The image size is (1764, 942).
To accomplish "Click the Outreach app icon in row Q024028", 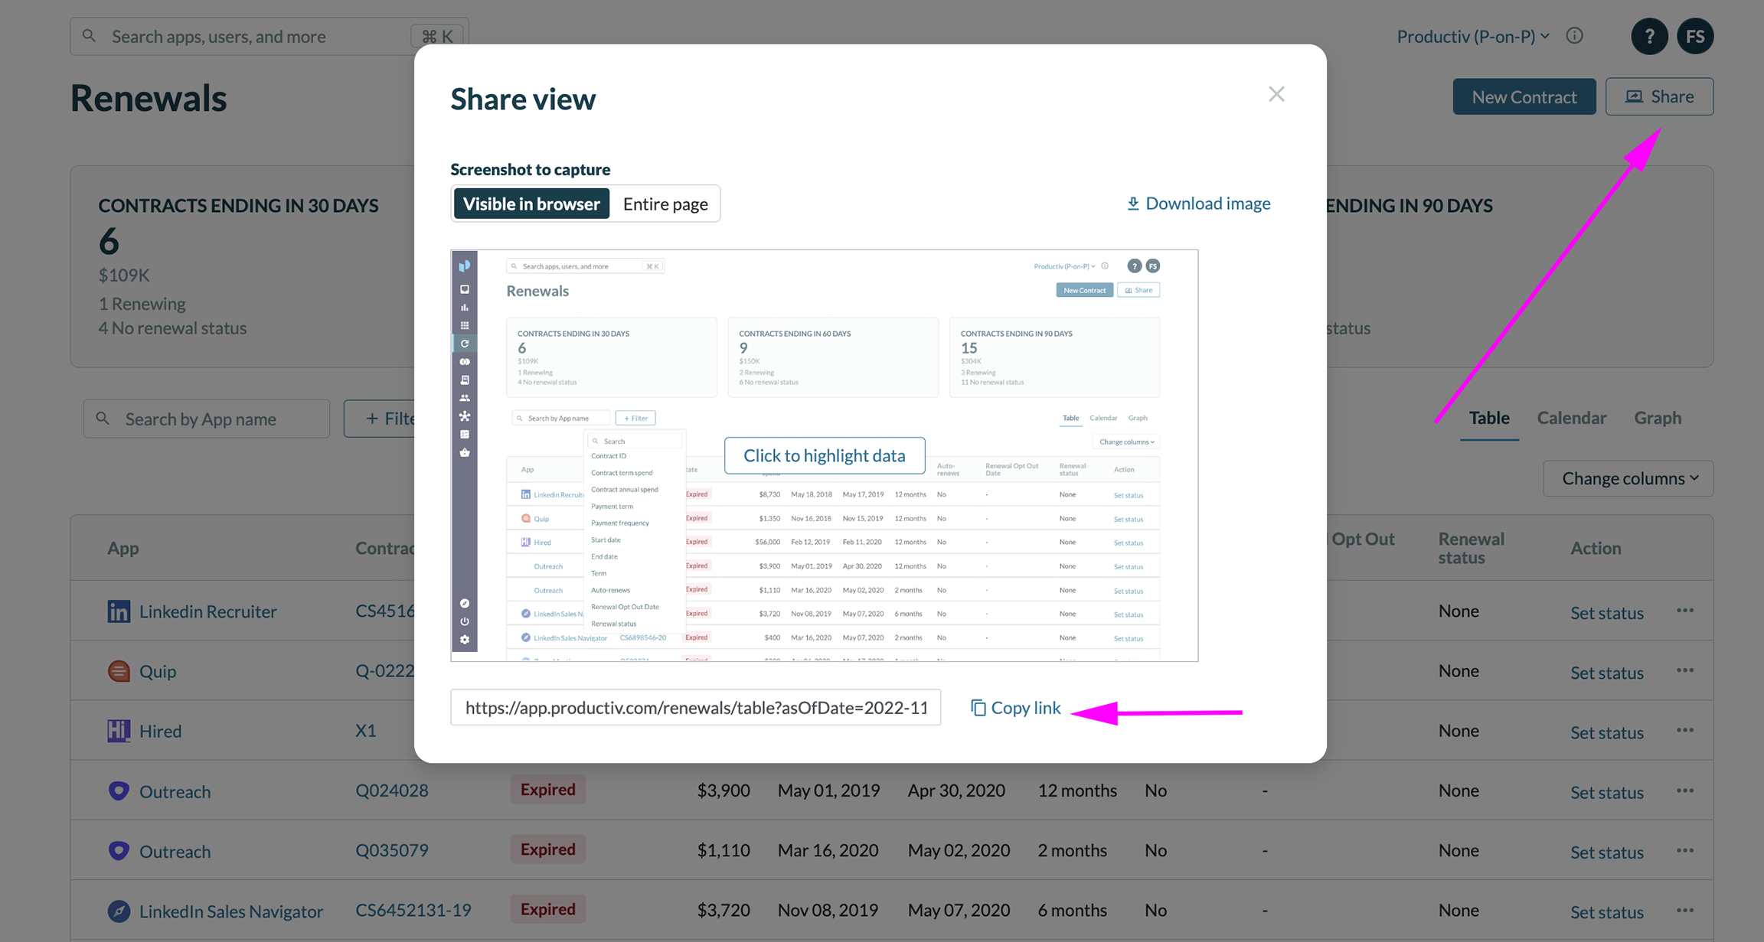I will (x=119, y=790).
